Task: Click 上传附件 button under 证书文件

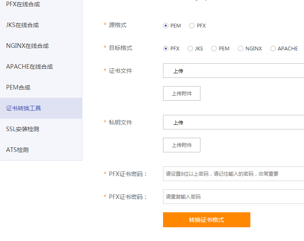Action: click(182, 94)
